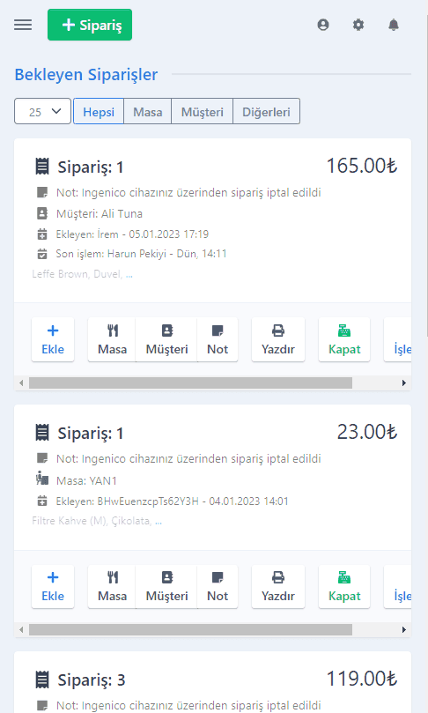Click the green Sipariş button
The image size is (428, 713).
coord(90,25)
